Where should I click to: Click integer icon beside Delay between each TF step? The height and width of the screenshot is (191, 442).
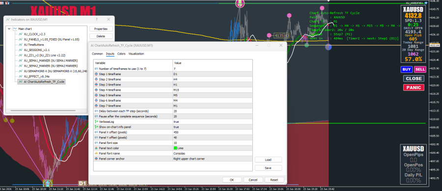click(x=96, y=111)
